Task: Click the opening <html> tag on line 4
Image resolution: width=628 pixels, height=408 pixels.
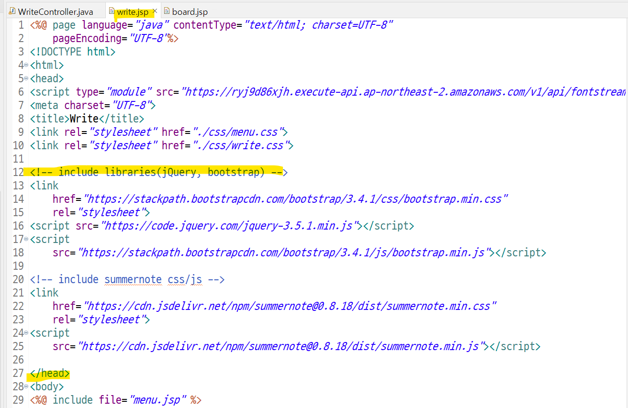Action: click(47, 65)
